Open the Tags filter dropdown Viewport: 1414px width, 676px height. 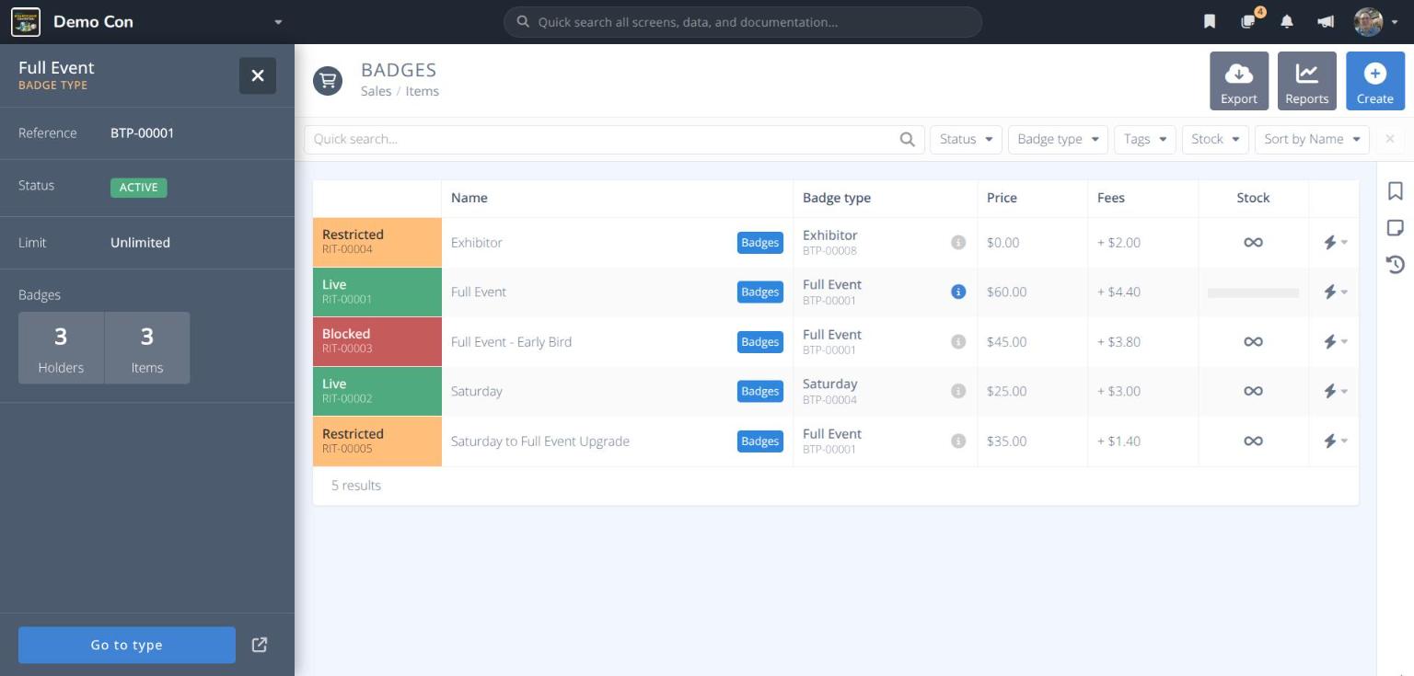pos(1145,139)
